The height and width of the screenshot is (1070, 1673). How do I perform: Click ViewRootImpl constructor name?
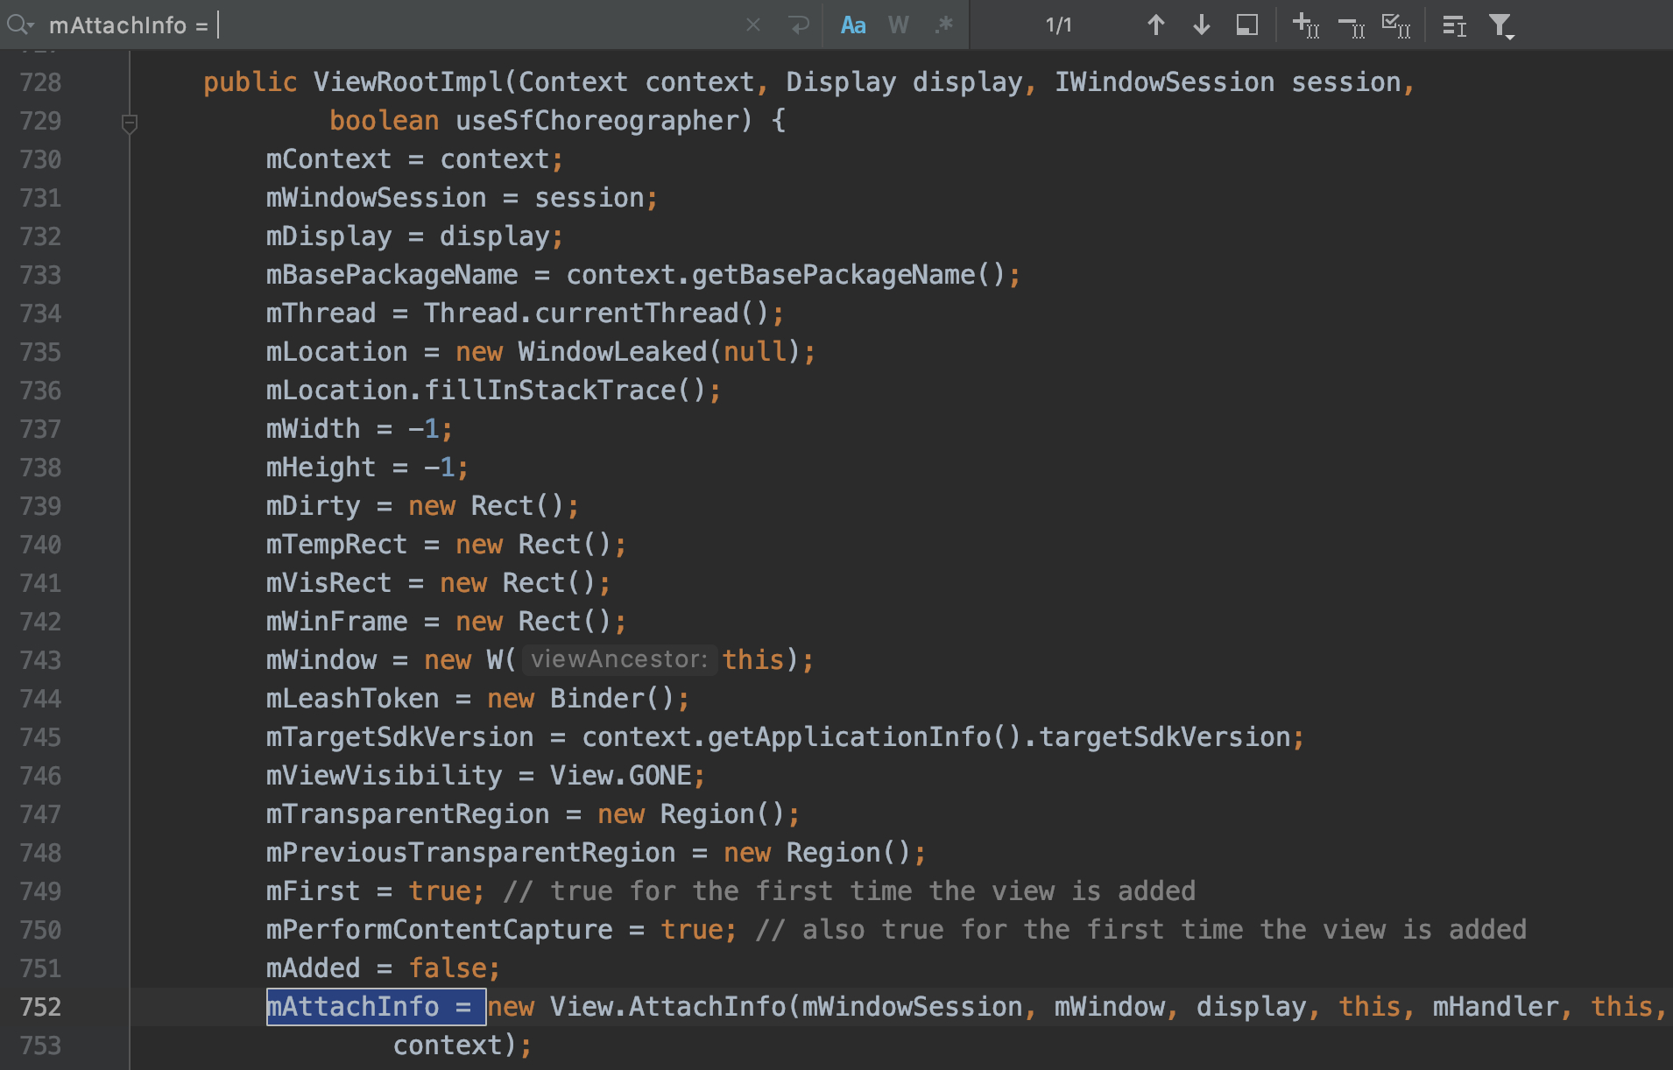pos(408,82)
